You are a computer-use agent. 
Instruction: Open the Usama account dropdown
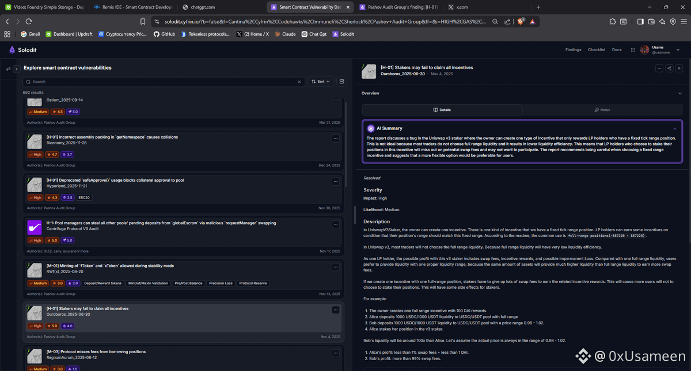(678, 50)
